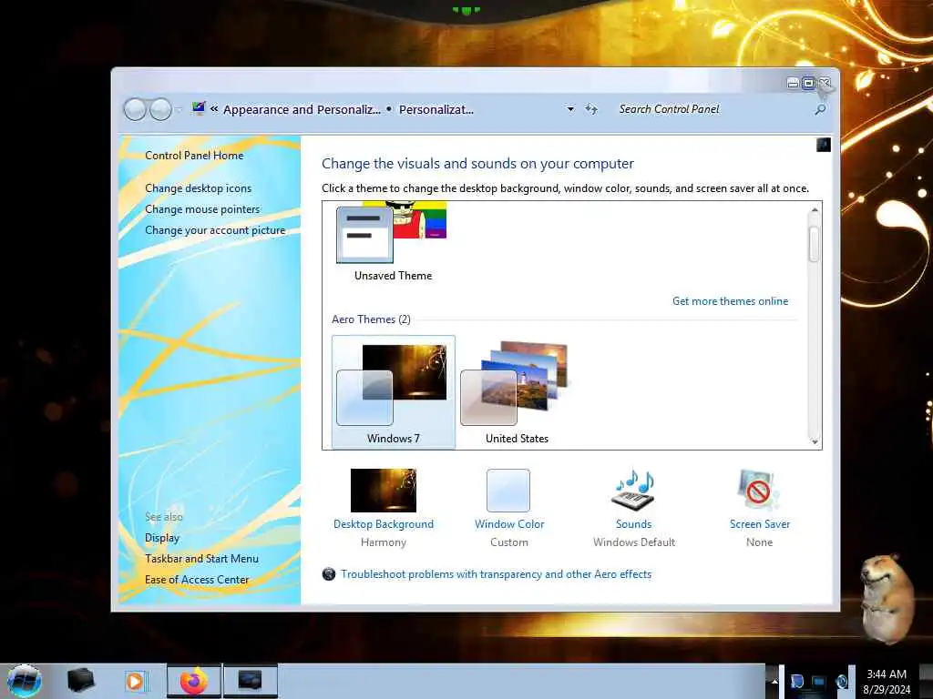Click the Aero Themes (2) group header
The width and height of the screenshot is (933, 699).
(x=372, y=319)
